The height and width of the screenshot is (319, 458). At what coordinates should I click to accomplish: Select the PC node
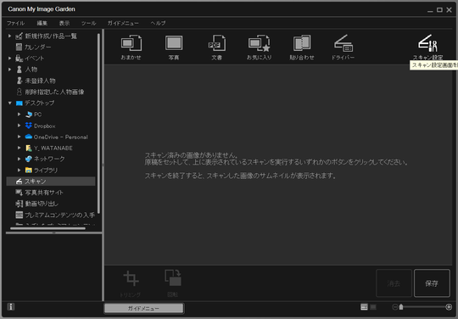(37, 115)
